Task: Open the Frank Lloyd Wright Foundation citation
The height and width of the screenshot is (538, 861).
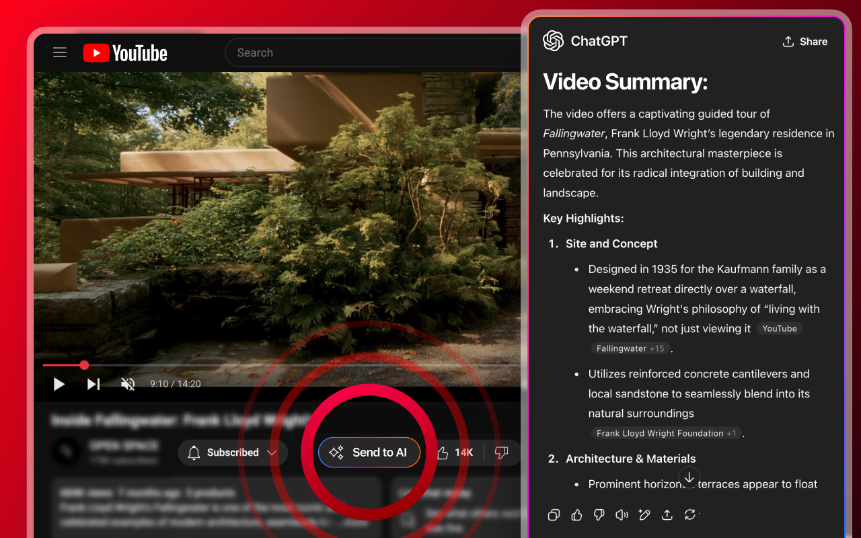Action: pyautogui.click(x=666, y=434)
